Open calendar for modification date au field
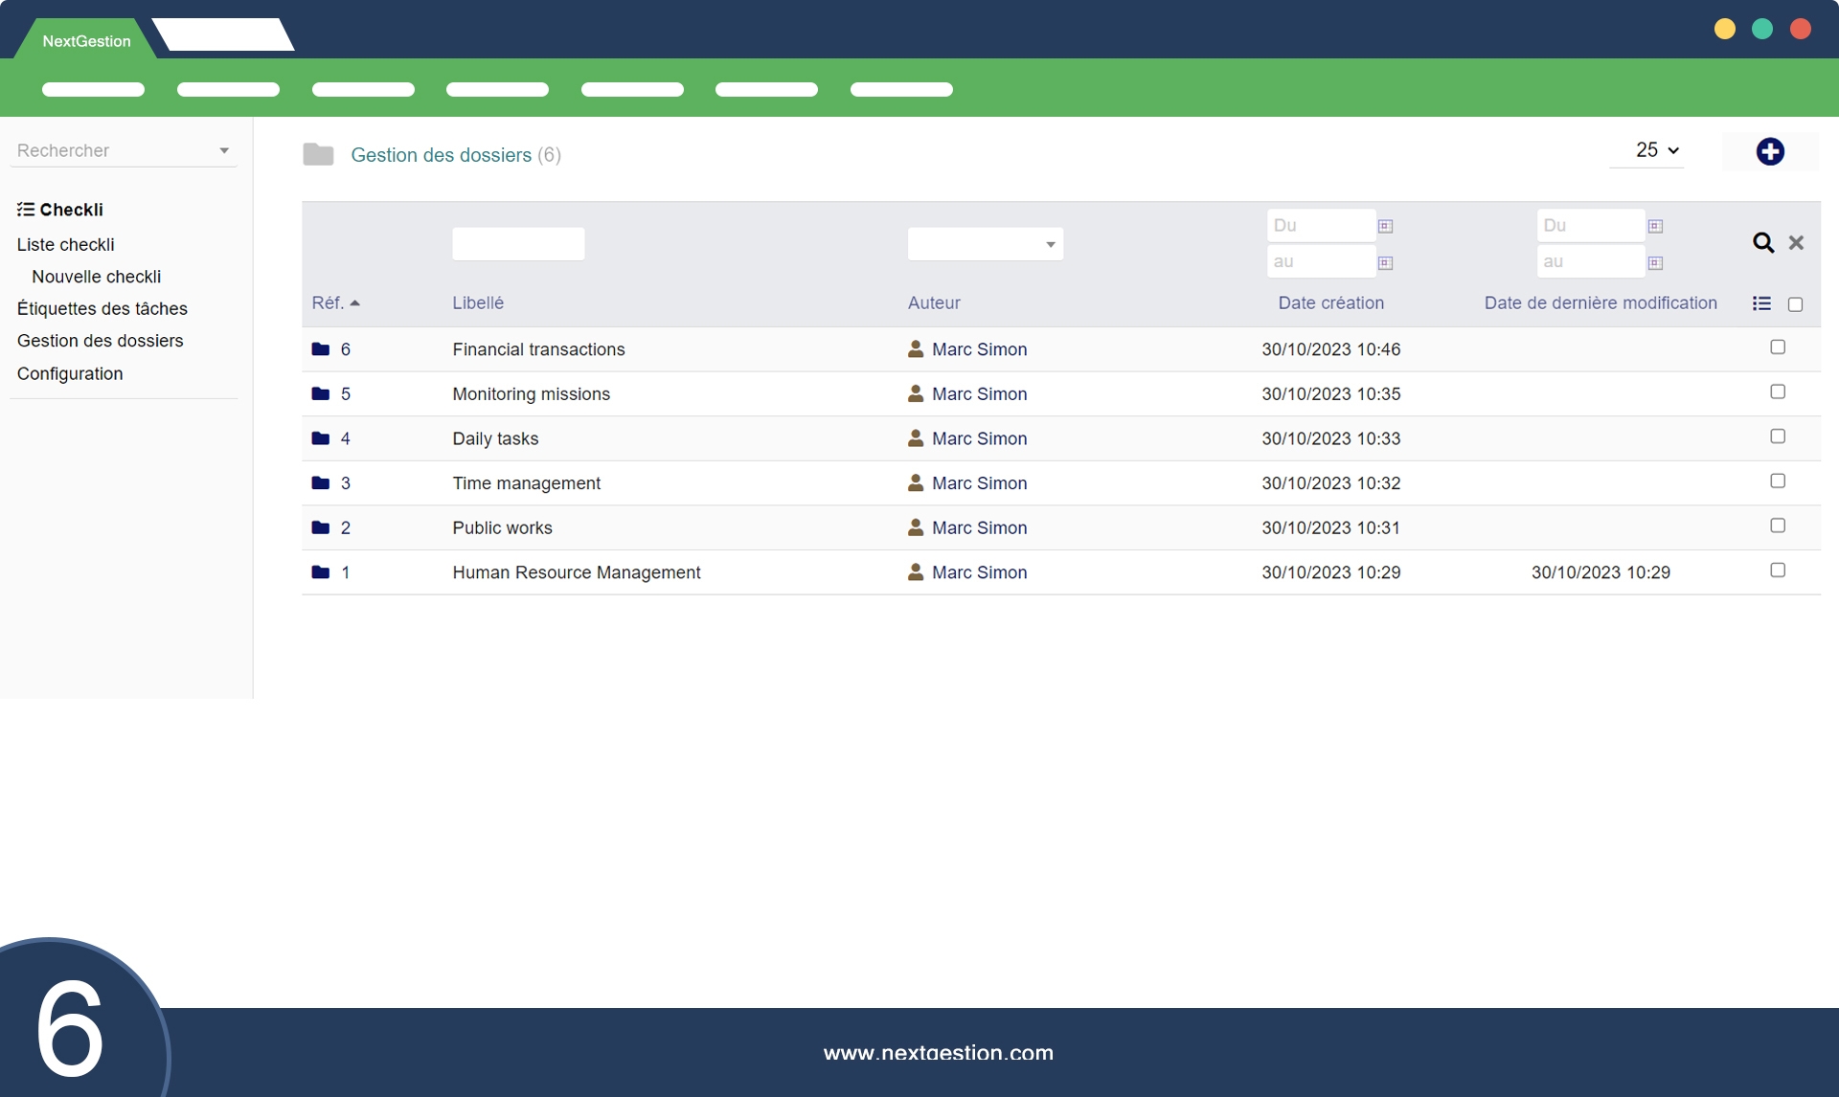Viewport: 1839px width, 1097px height. pyautogui.click(x=1655, y=263)
